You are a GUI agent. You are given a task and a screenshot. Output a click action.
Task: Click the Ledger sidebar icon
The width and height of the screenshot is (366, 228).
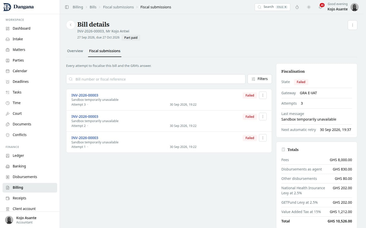pyautogui.click(x=8, y=156)
